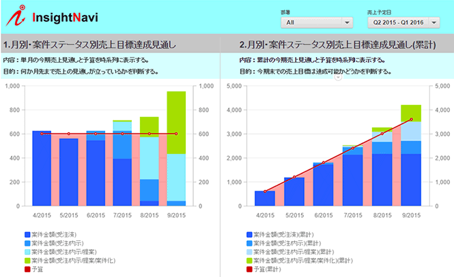Click the 9/2015 budget line marker in chart 1
Screen dimensions: 454x277
[x=176, y=133]
